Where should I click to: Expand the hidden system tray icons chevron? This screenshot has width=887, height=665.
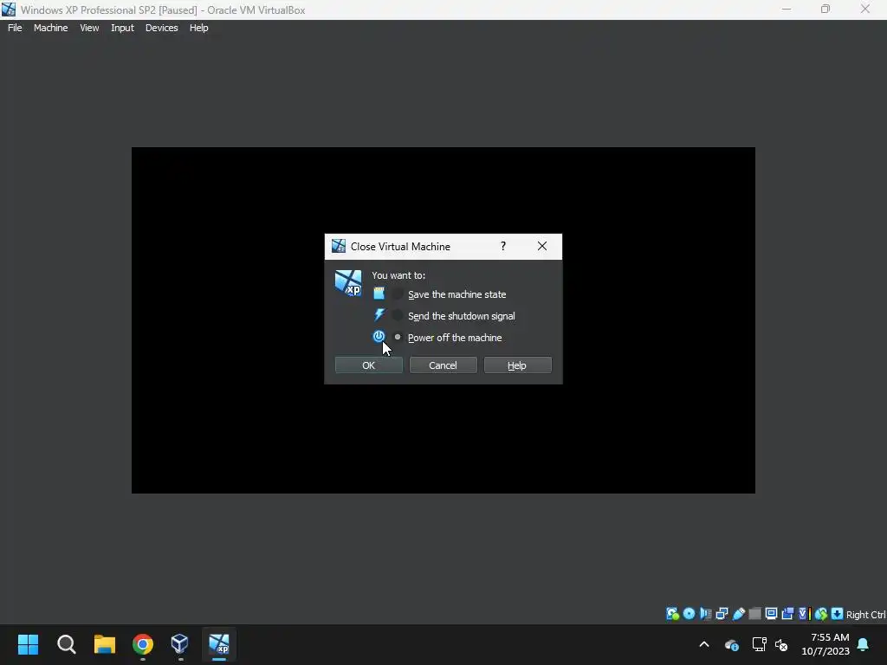pyautogui.click(x=704, y=644)
